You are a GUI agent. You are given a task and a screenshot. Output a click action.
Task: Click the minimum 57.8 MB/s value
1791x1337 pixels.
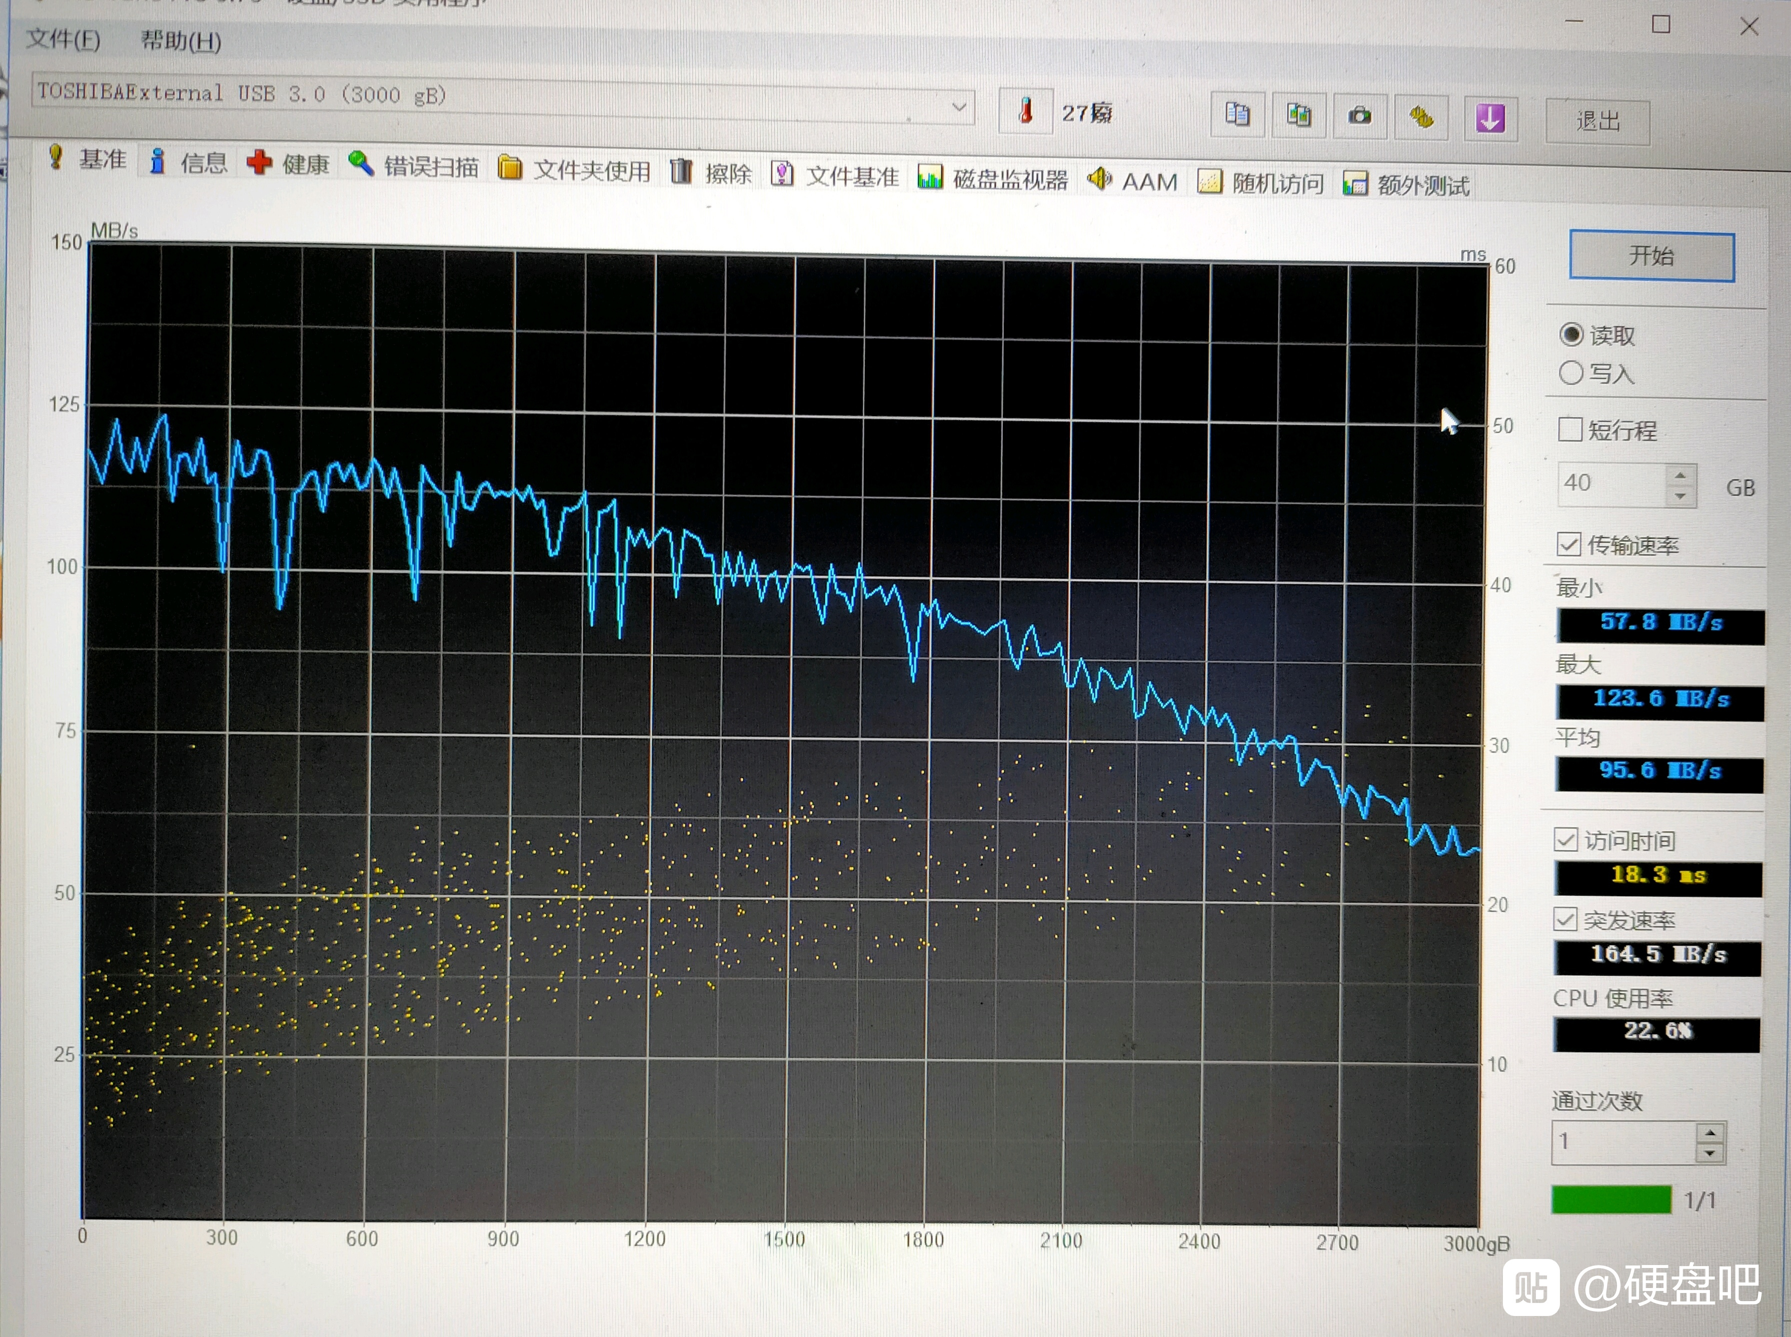pyautogui.click(x=1660, y=625)
